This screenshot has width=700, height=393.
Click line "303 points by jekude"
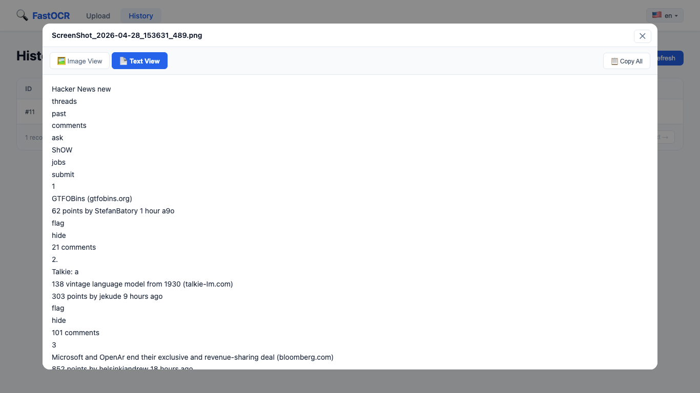pyautogui.click(x=107, y=296)
